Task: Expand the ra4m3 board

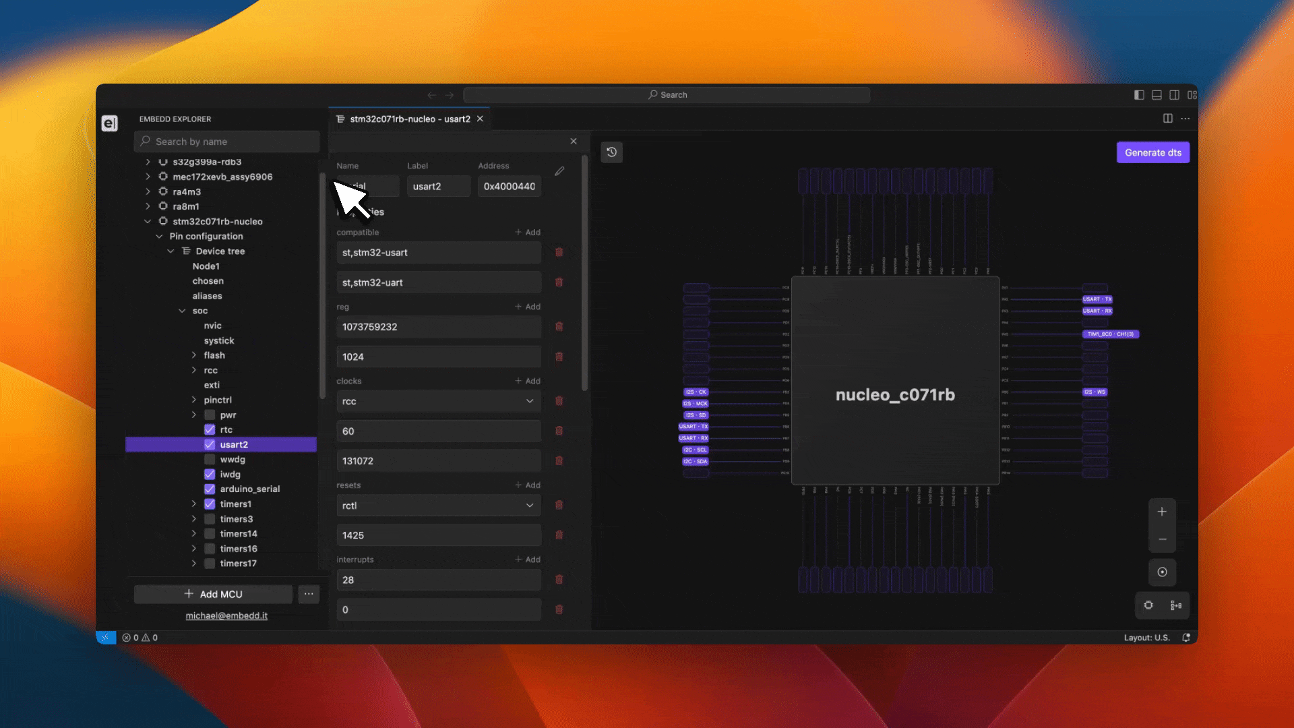Action: point(148,191)
